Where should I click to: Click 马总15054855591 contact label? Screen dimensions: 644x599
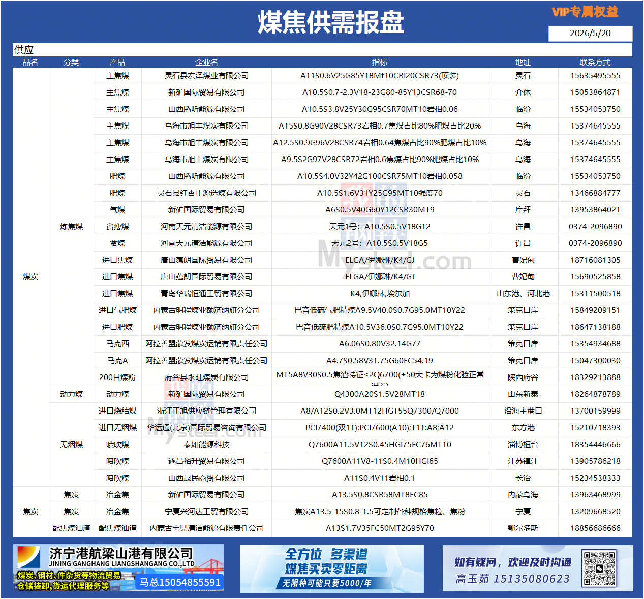coord(180,582)
